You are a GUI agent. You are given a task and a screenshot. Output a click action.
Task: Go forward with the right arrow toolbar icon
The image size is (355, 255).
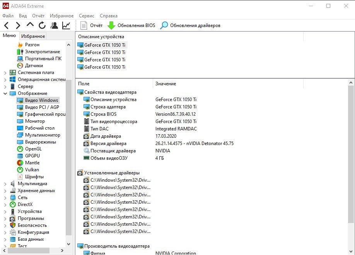click(18, 25)
